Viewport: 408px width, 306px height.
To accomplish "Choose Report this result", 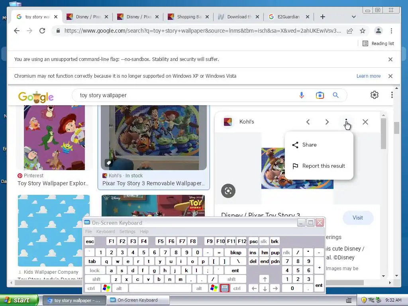I will [319, 166].
